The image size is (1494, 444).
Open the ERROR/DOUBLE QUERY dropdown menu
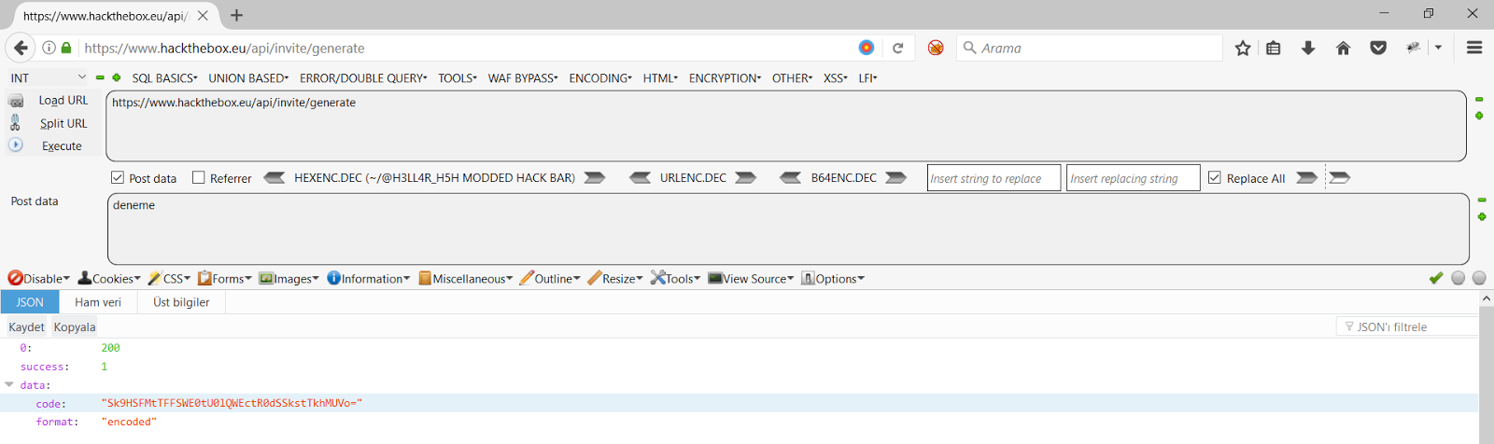click(x=363, y=78)
